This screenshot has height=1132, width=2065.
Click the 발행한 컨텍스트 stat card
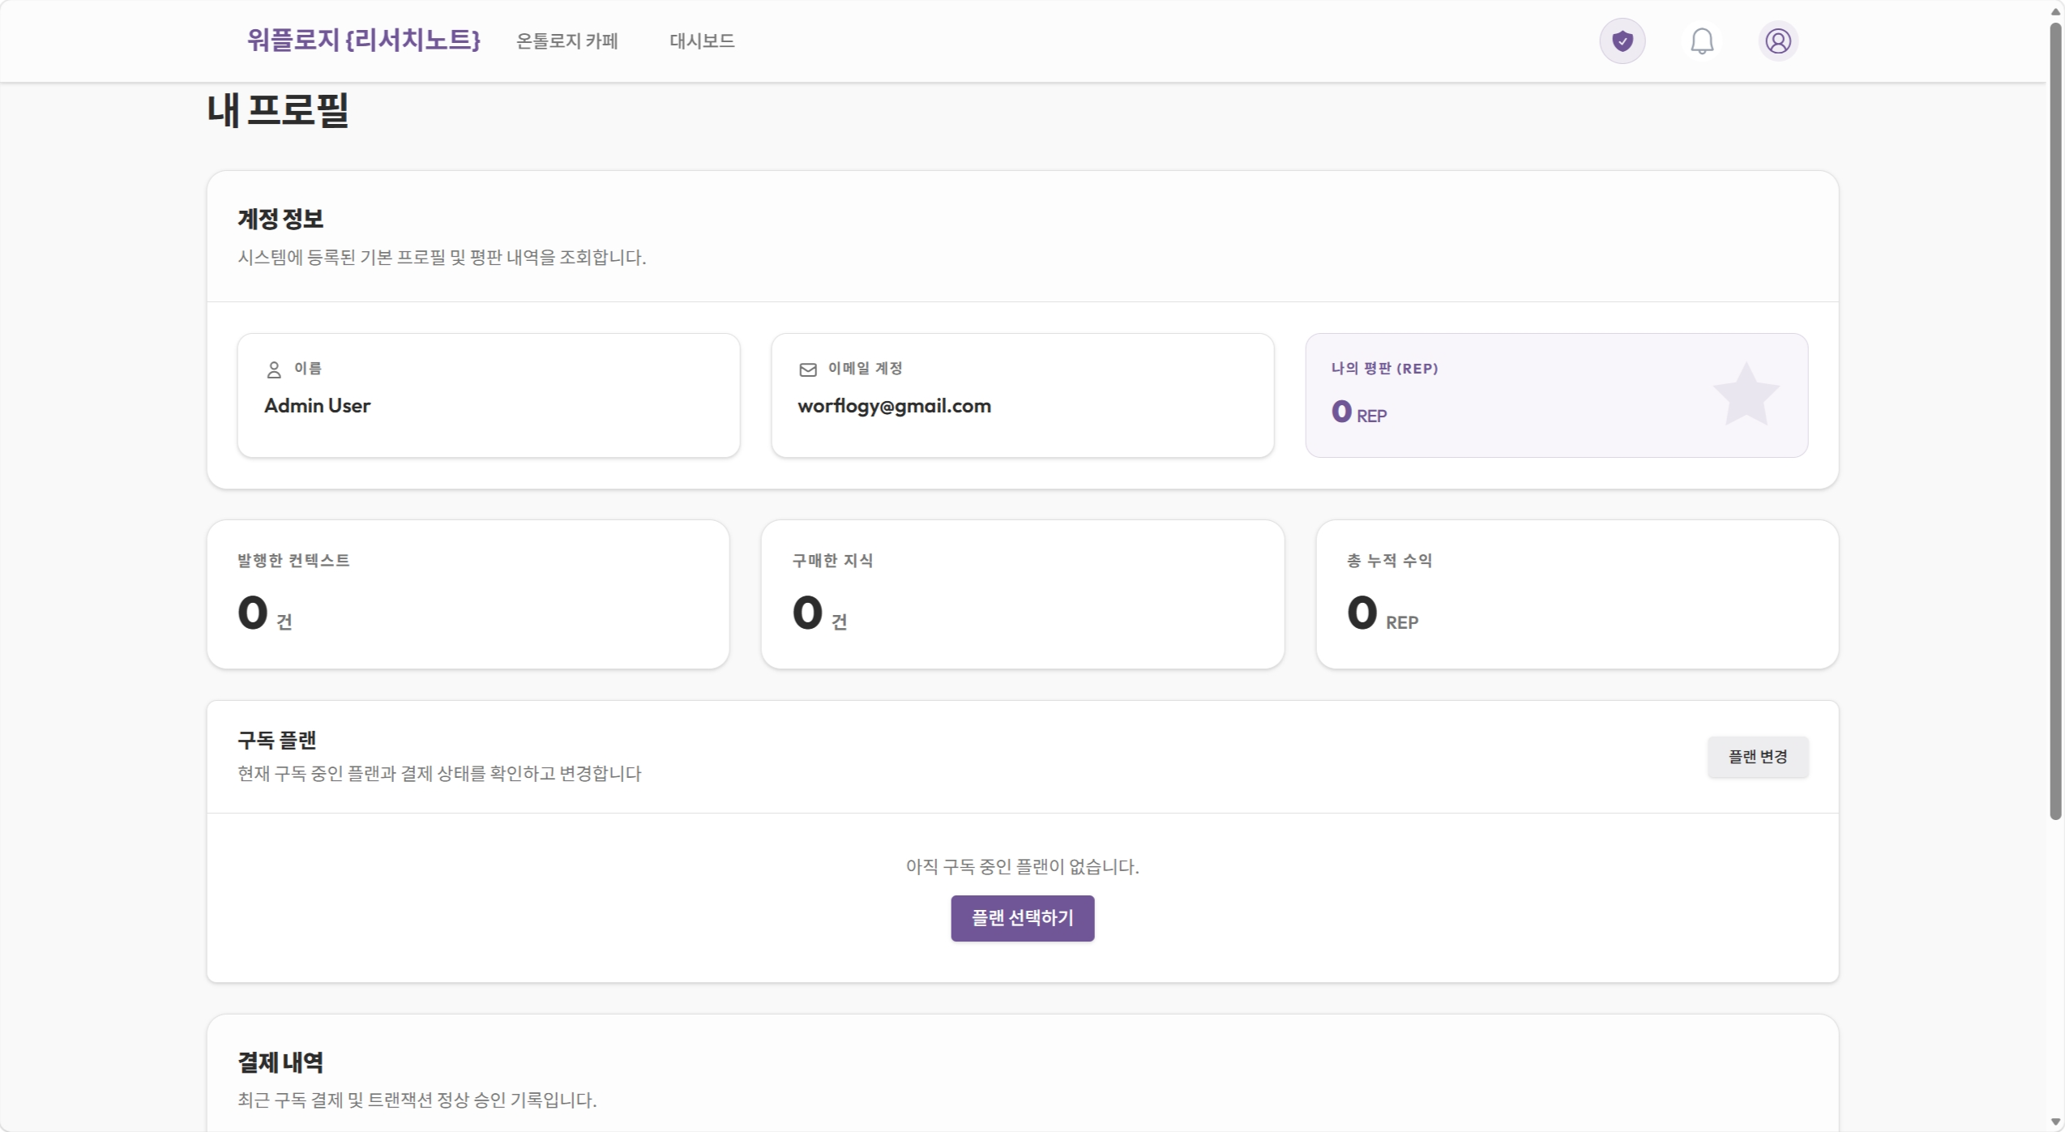tap(468, 594)
